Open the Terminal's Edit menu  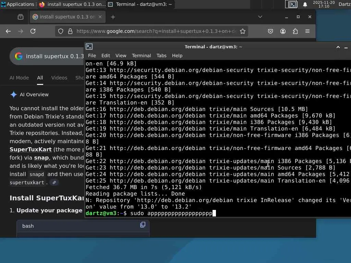106,55
